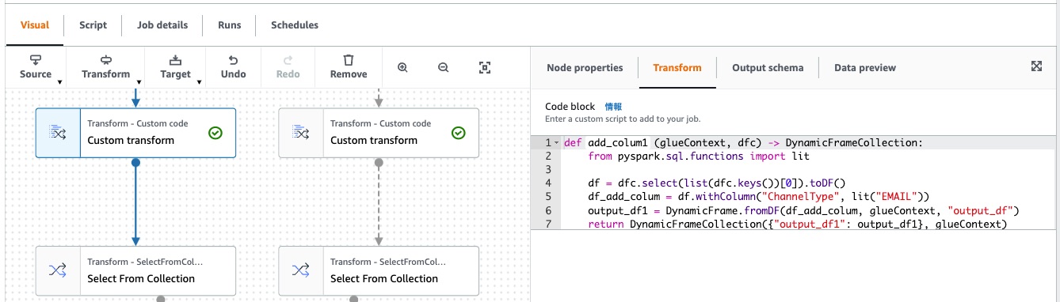Switch to the Visual tab
This screenshot has width=1060, height=302.
35,25
